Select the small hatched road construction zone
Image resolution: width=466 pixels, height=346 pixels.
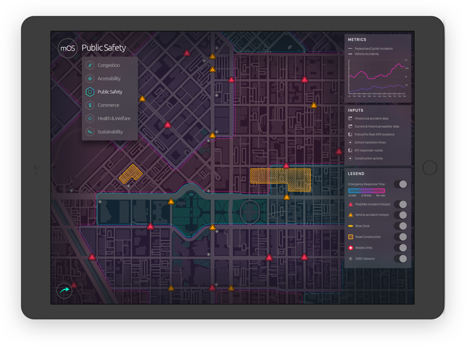pyautogui.click(x=130, y=174)
